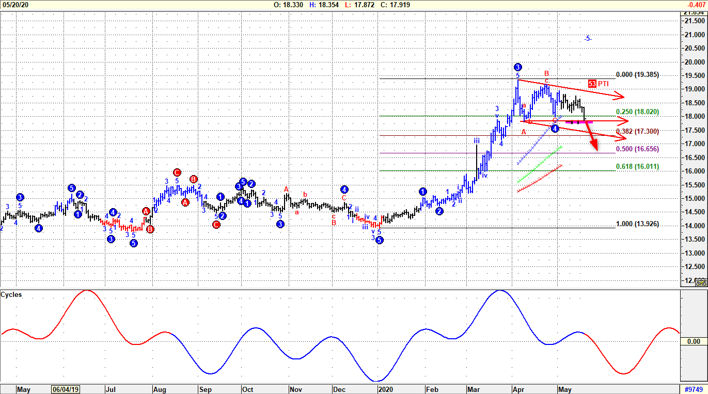
Task: Click the 0.618 (16.011) Fibonacci label
Action: (x=637, y=167)
